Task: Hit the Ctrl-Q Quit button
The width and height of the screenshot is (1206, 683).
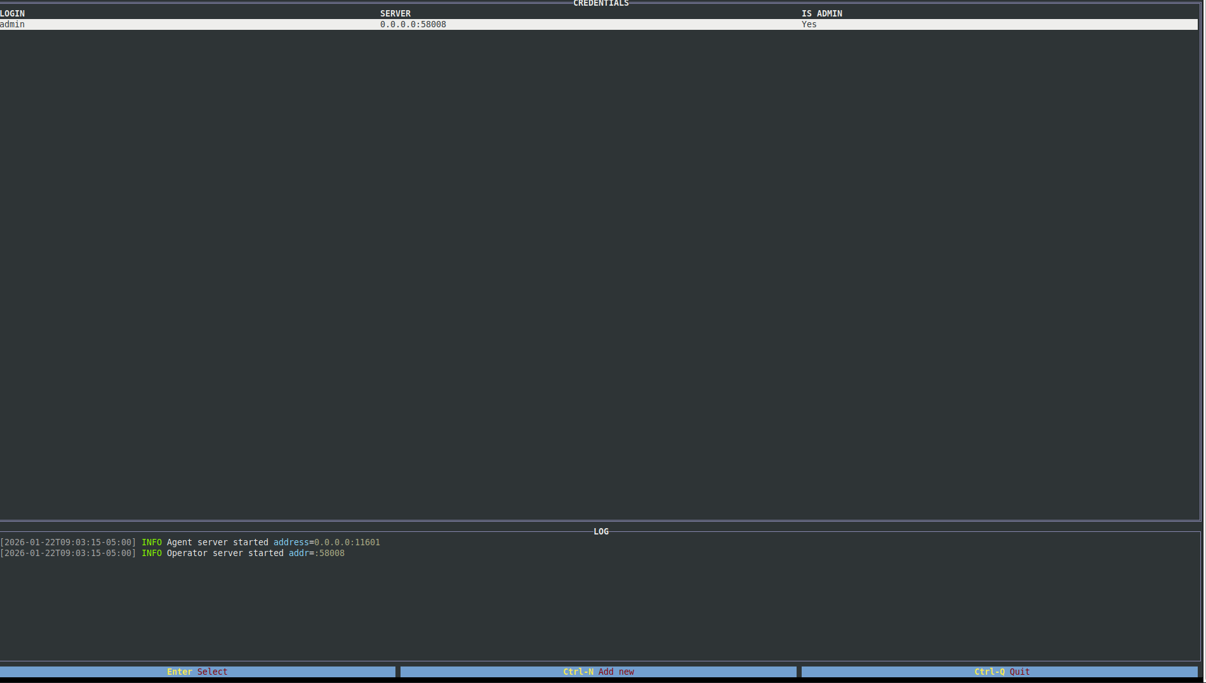Action: [x=1001, y=672]
